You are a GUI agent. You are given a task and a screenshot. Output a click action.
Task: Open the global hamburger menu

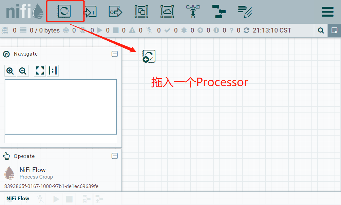(x=328, y=12)
